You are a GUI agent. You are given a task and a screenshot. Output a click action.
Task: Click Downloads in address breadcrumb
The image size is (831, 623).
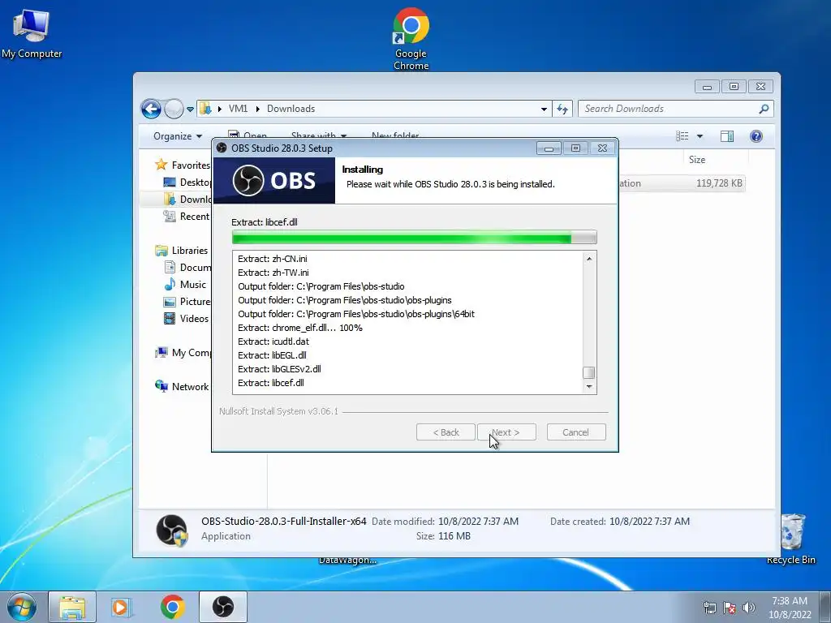point(291,109)
